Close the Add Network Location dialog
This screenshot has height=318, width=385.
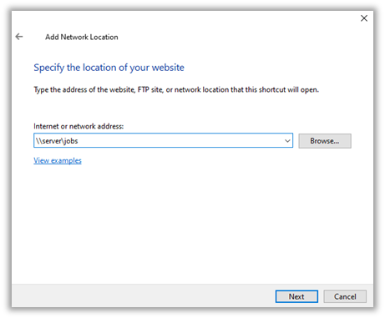364,18
